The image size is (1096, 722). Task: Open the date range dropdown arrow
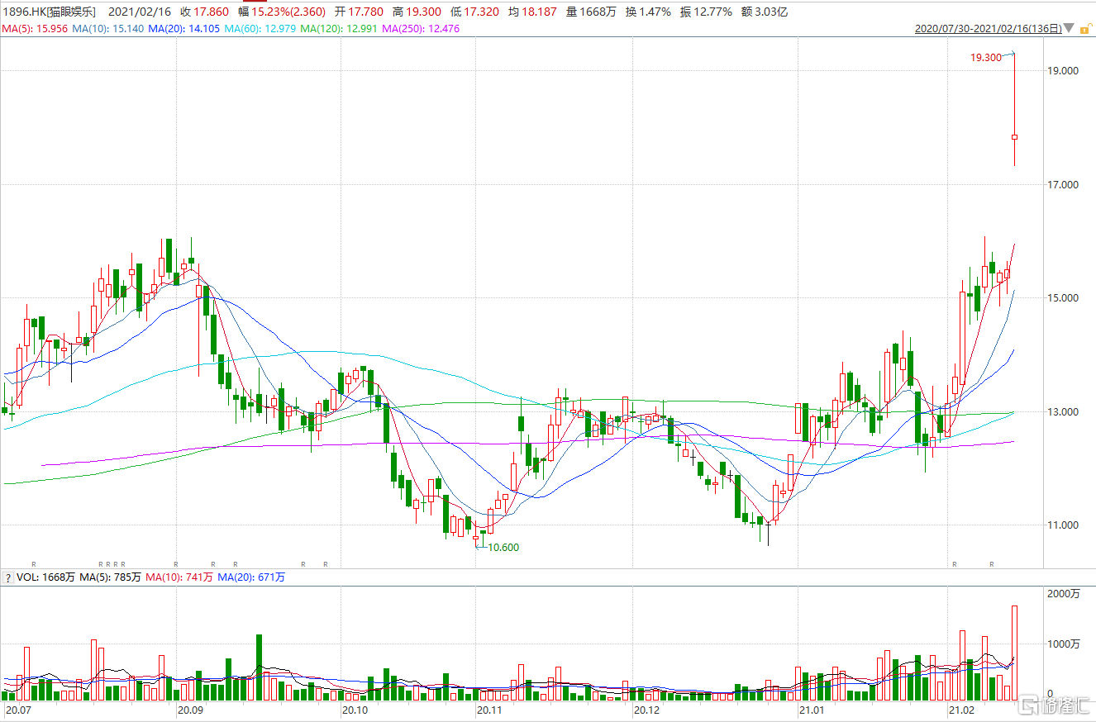click(1070, 29)
